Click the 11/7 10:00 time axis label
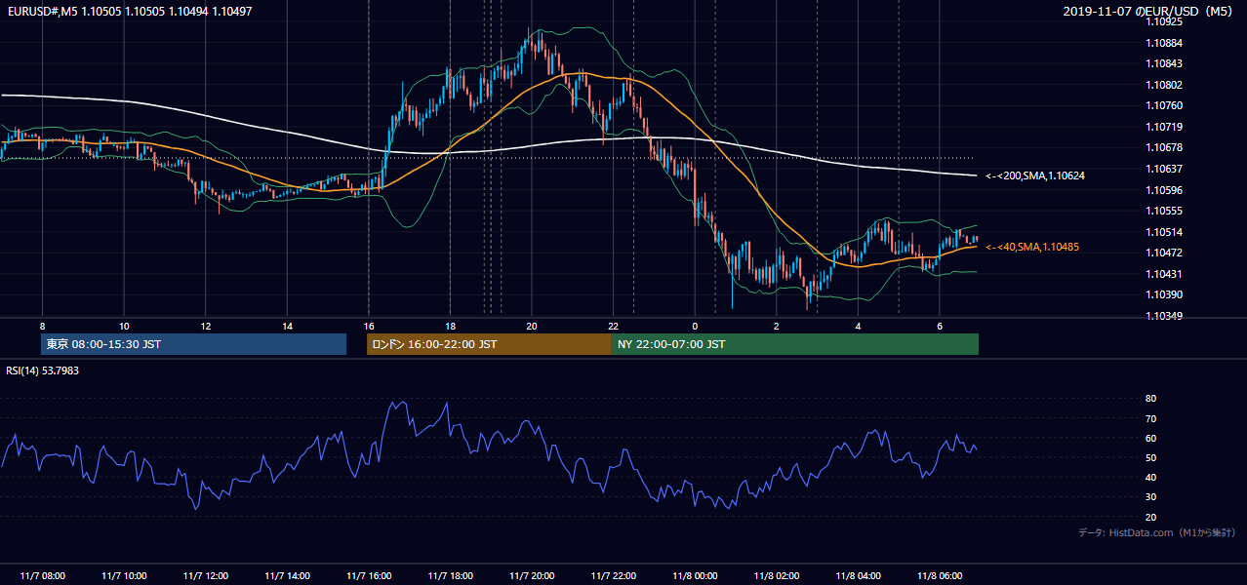 124,575
